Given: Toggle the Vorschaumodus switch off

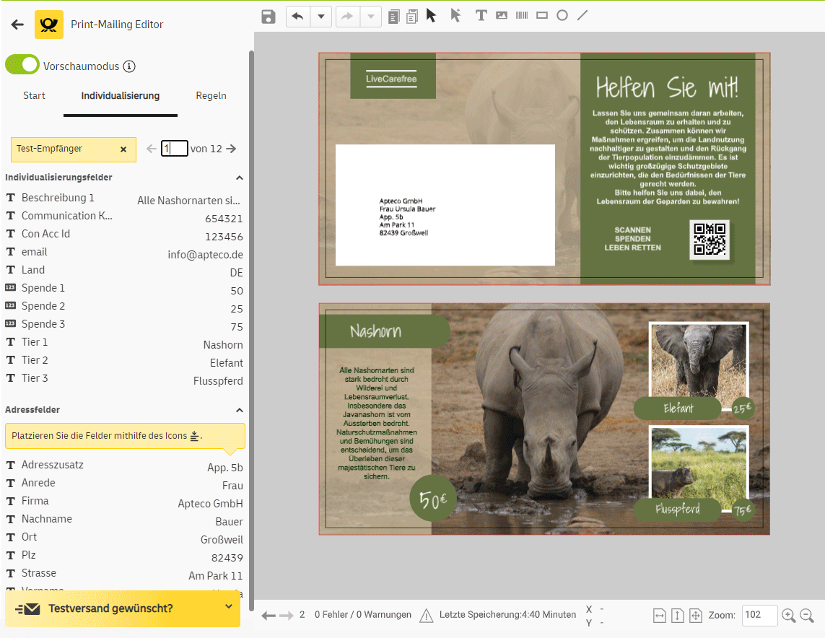Looking at the screenshot, I should click(x=22, y=65).
